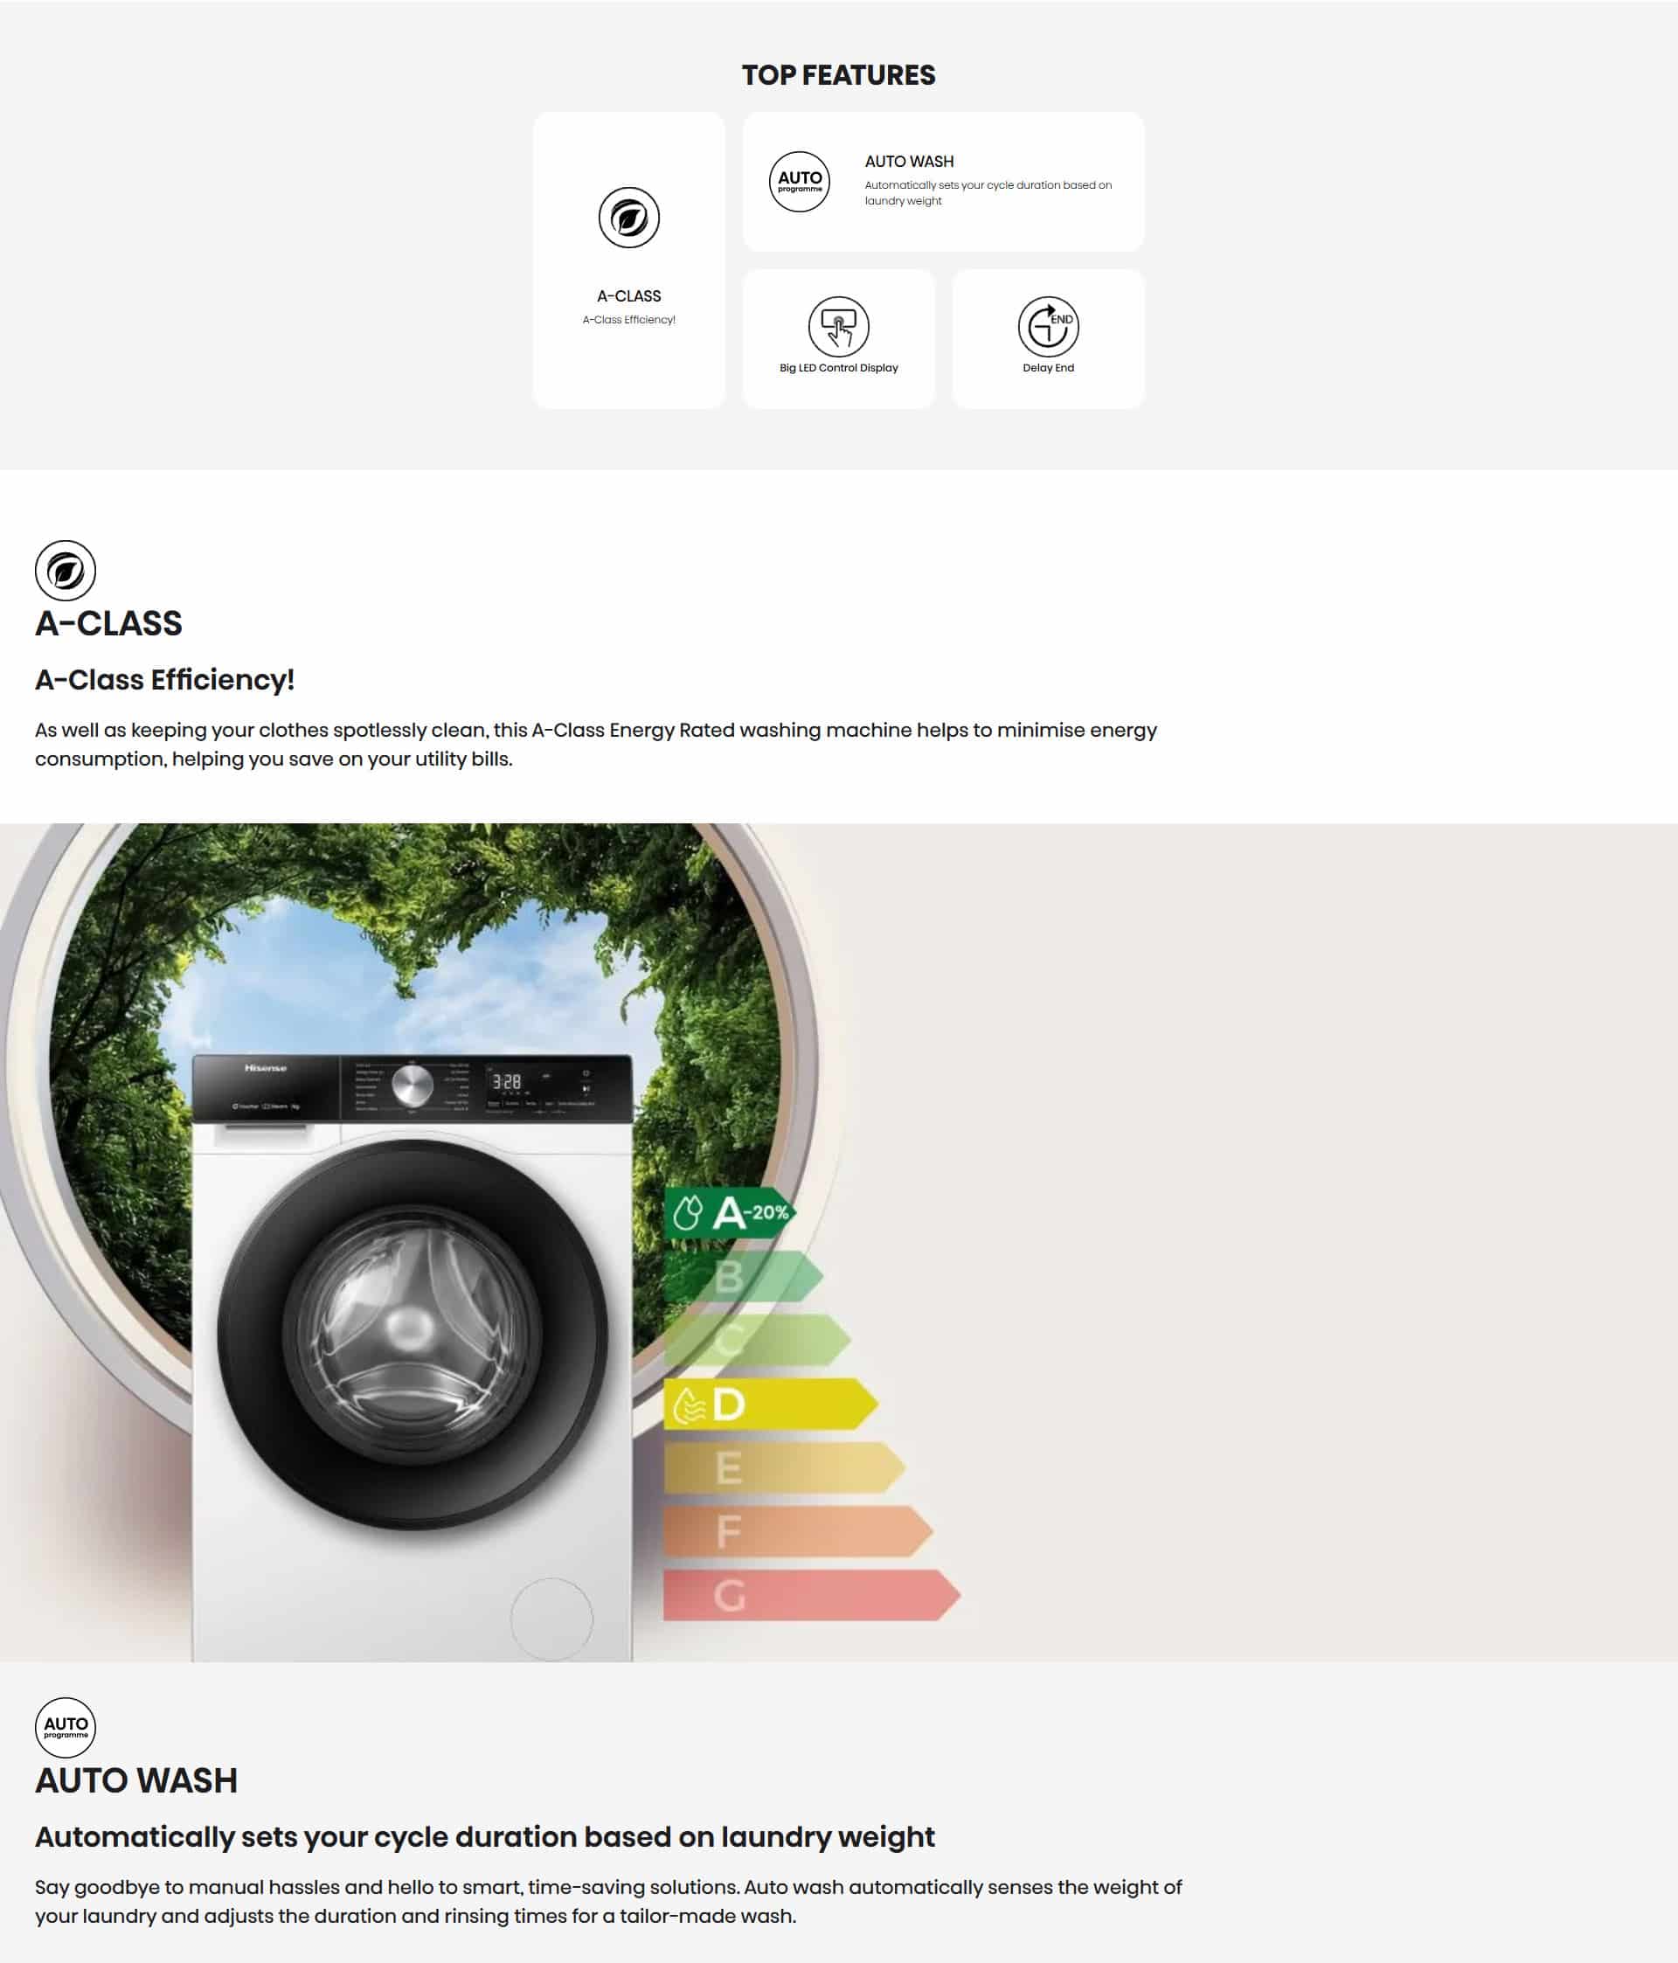
Task: Click the A-Class Efficiency! subheading
Action: click(165, 679)
